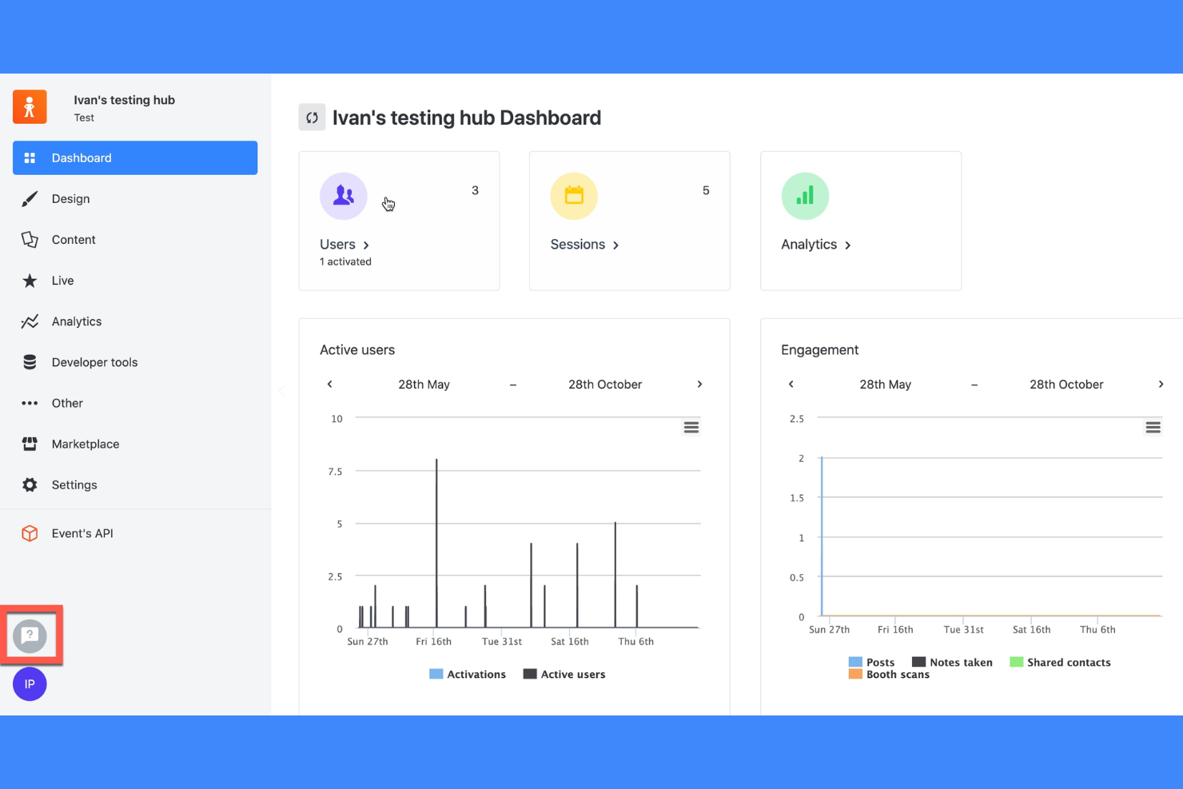Open Event's API link in sidebar
The width and height of the screenshot is (1183, 789).
pos(135,533)
